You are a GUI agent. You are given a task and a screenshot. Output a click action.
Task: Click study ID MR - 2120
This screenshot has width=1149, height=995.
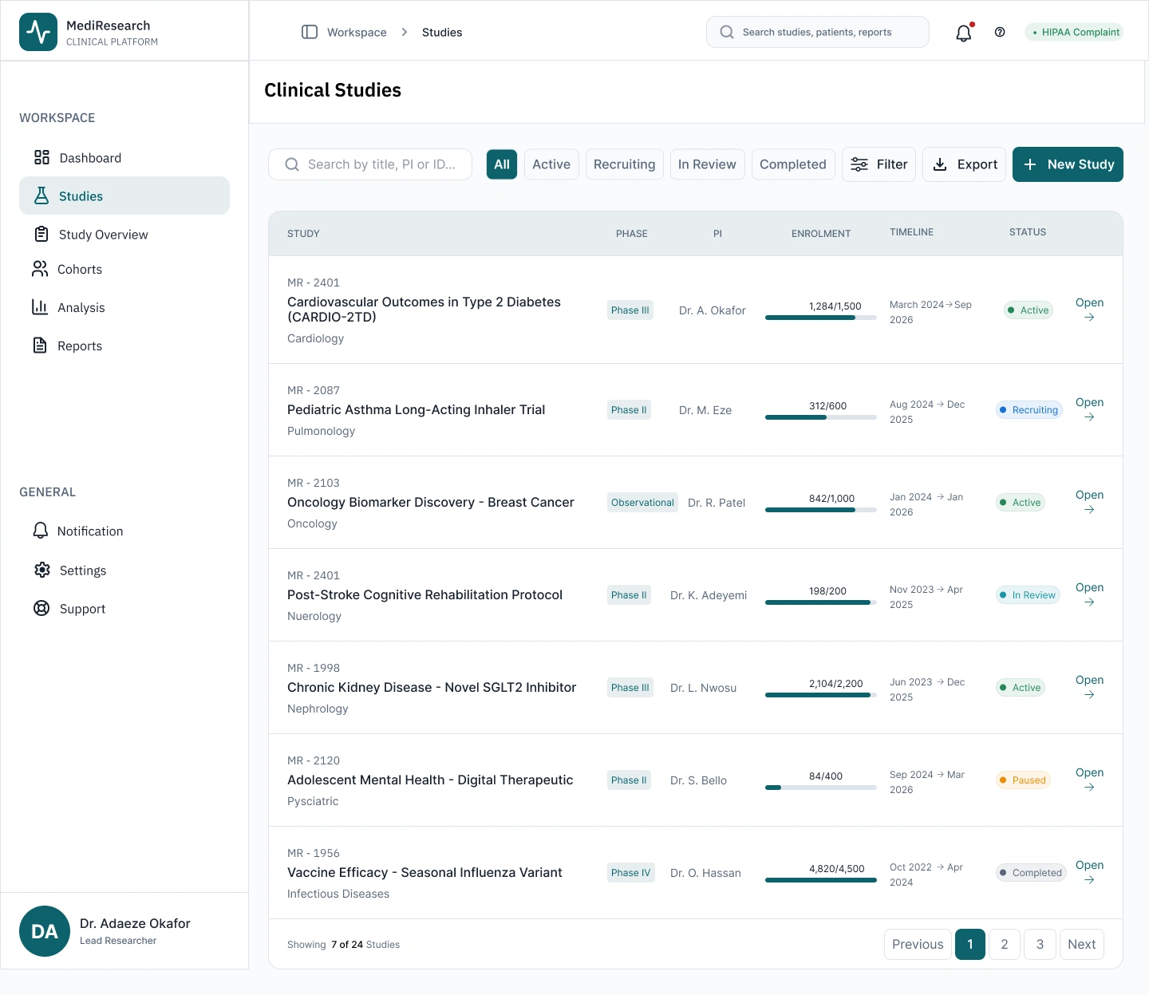pyautogui.click(x=314, y=760)
